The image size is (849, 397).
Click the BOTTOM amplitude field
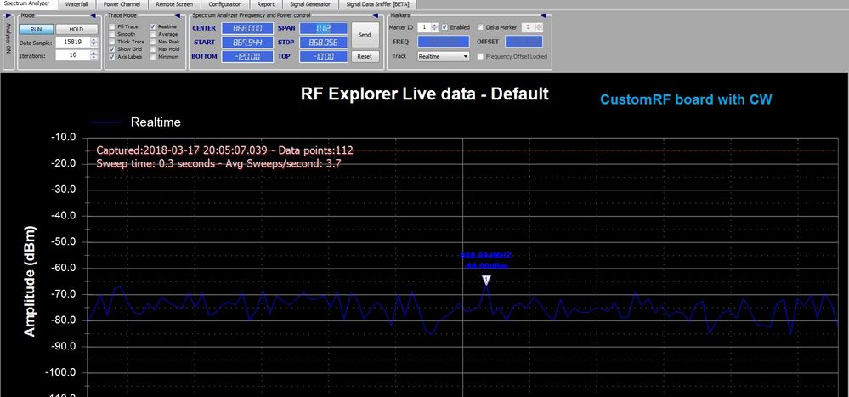click(247, 56)
